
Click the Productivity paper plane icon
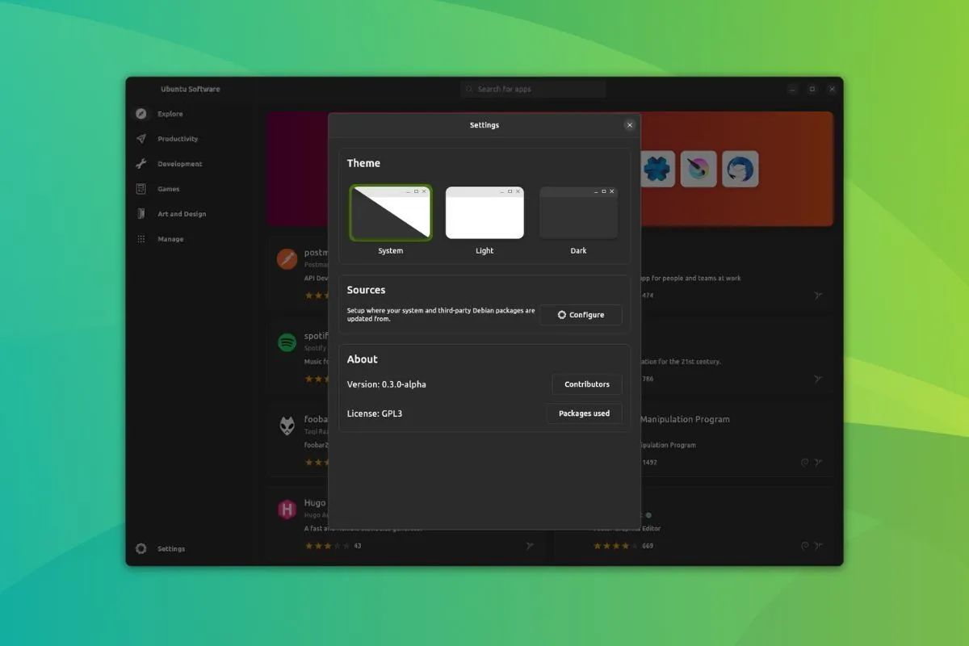point(141,139)
